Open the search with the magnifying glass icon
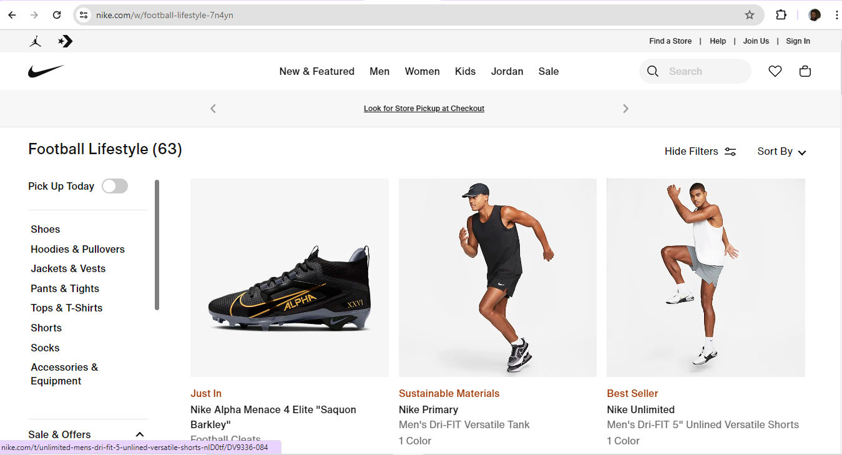The image size is (842, 455). (653, 71)
